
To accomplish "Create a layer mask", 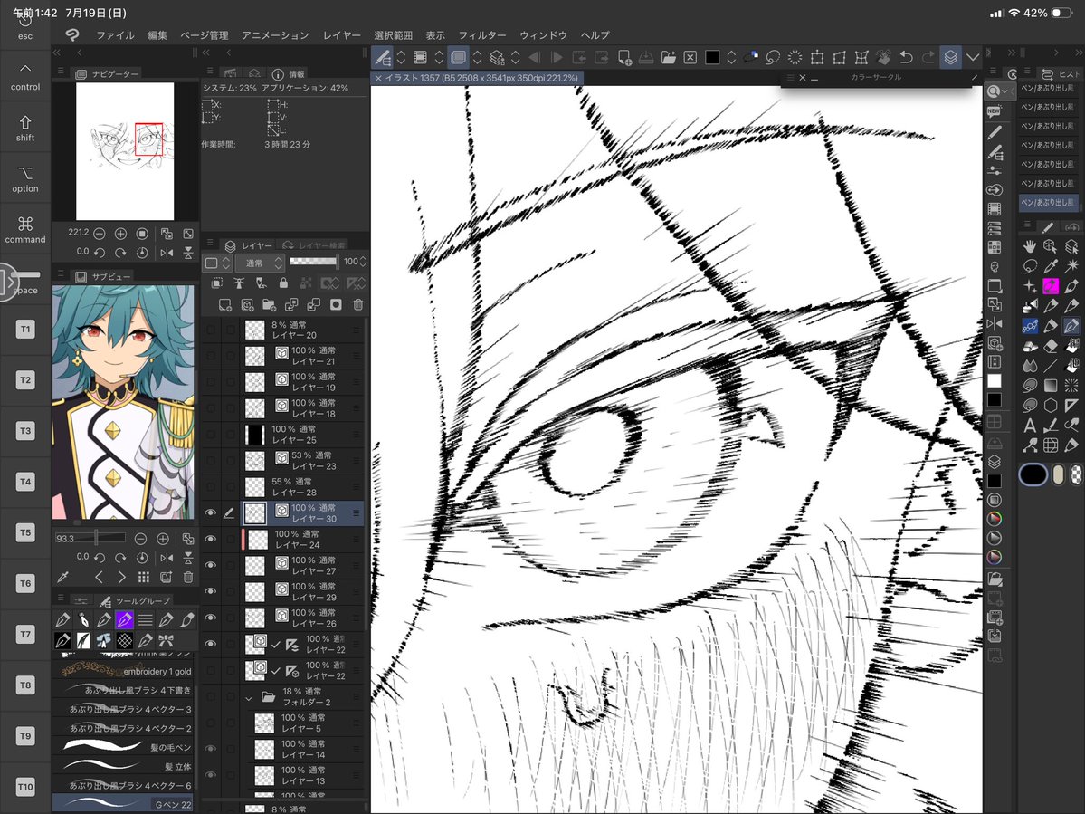I will point(336,304).
